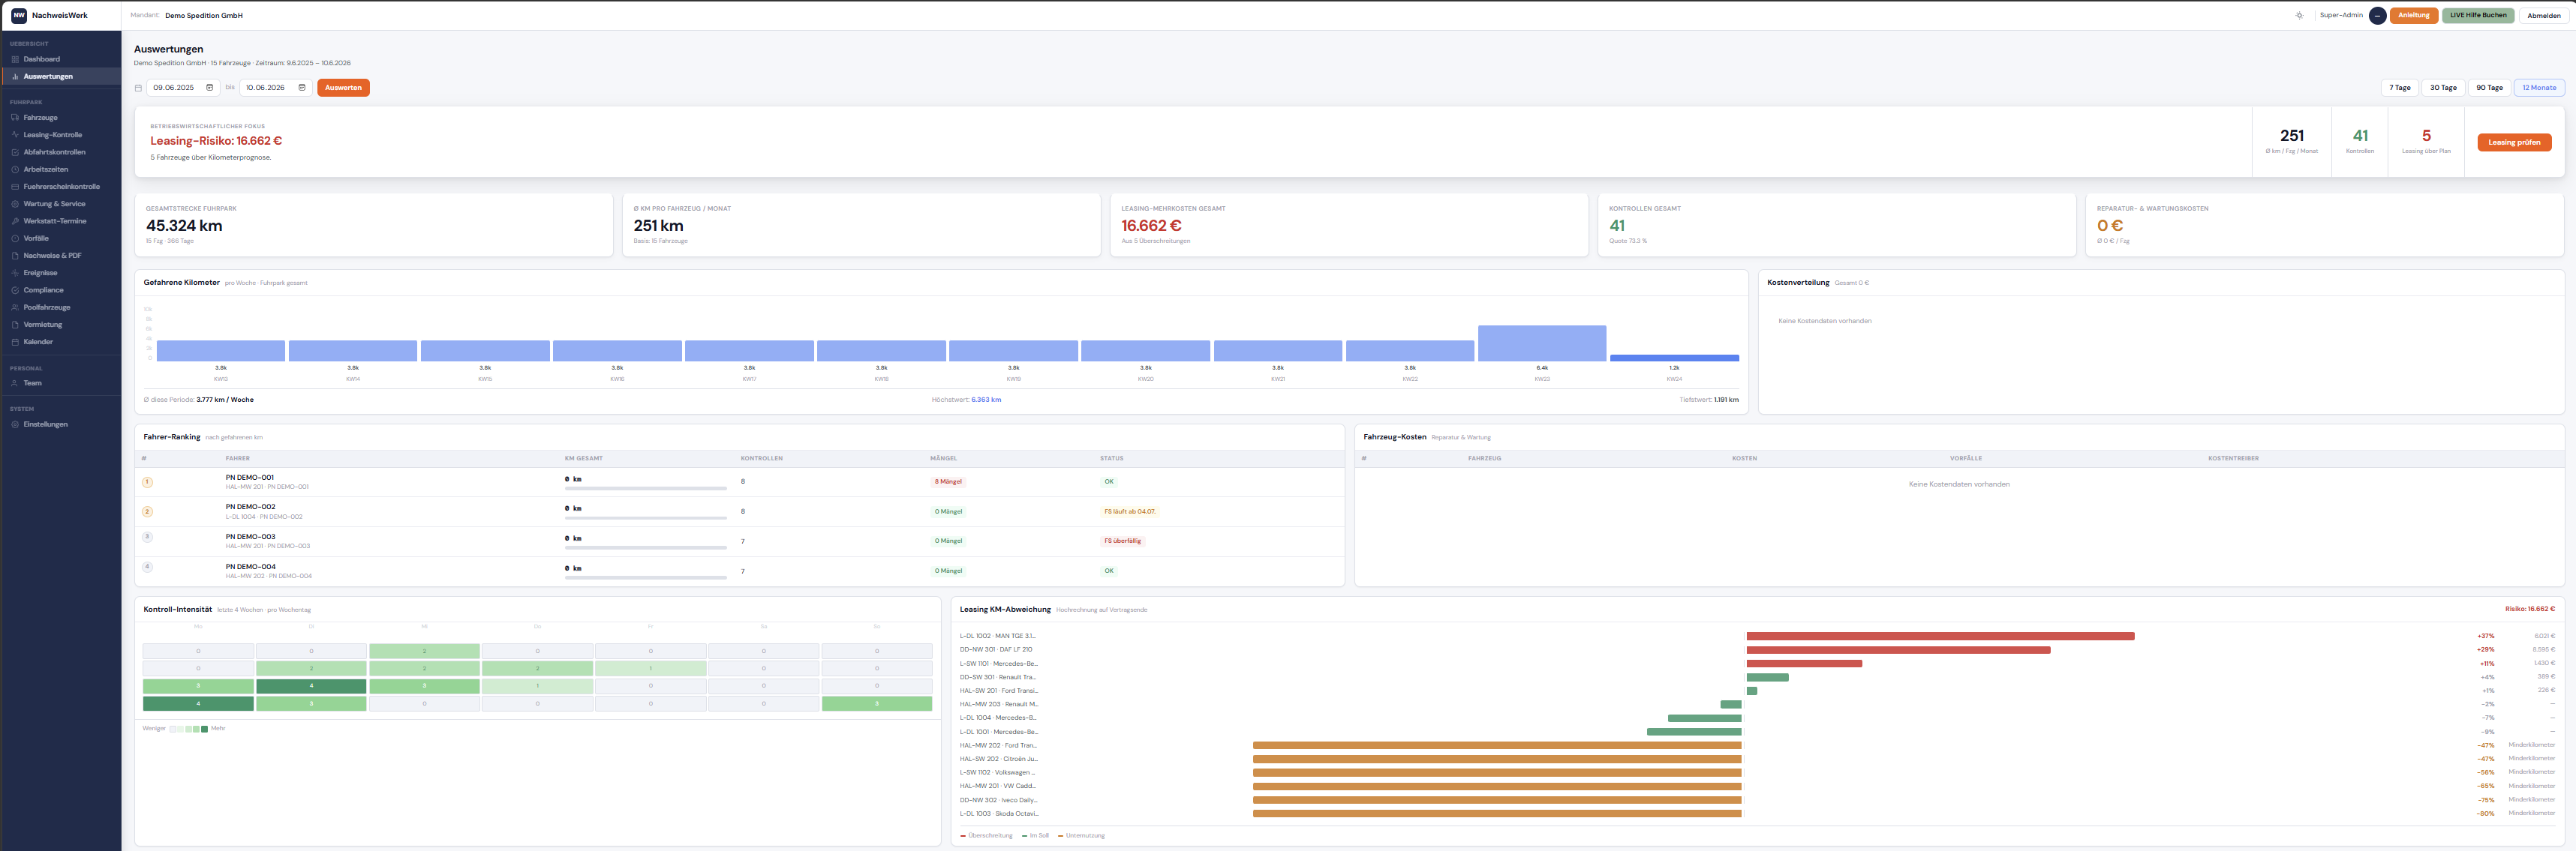The image size is (2576, 851).
Task: Click the Einstellungen gear icon
Action: coord(15,424)
